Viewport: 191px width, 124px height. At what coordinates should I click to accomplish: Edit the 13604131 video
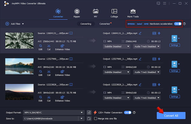click(x=40, y=47)
